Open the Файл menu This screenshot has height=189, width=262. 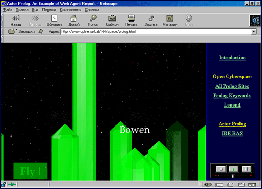[x=7, y=10]
